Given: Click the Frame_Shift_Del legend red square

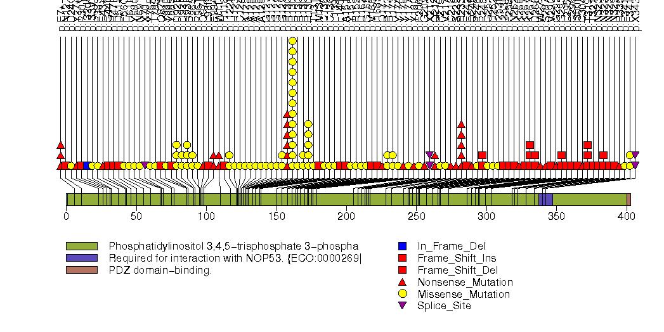Looking at the screenshot, I should point(401,270).
